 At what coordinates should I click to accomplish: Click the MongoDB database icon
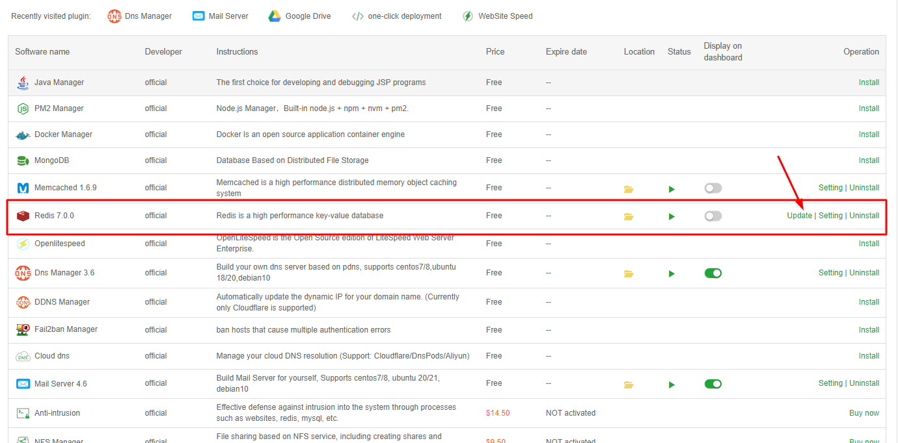(23, 160)
